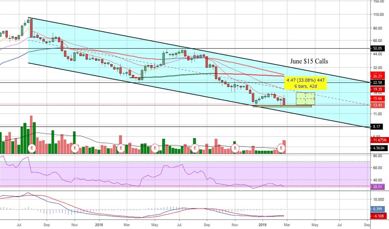
Task: Select the yellow support rectangle near 13.41
Action: tap(282, 106)
